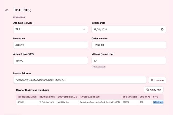Click the INVOICE DATE column header

point(47,97)
